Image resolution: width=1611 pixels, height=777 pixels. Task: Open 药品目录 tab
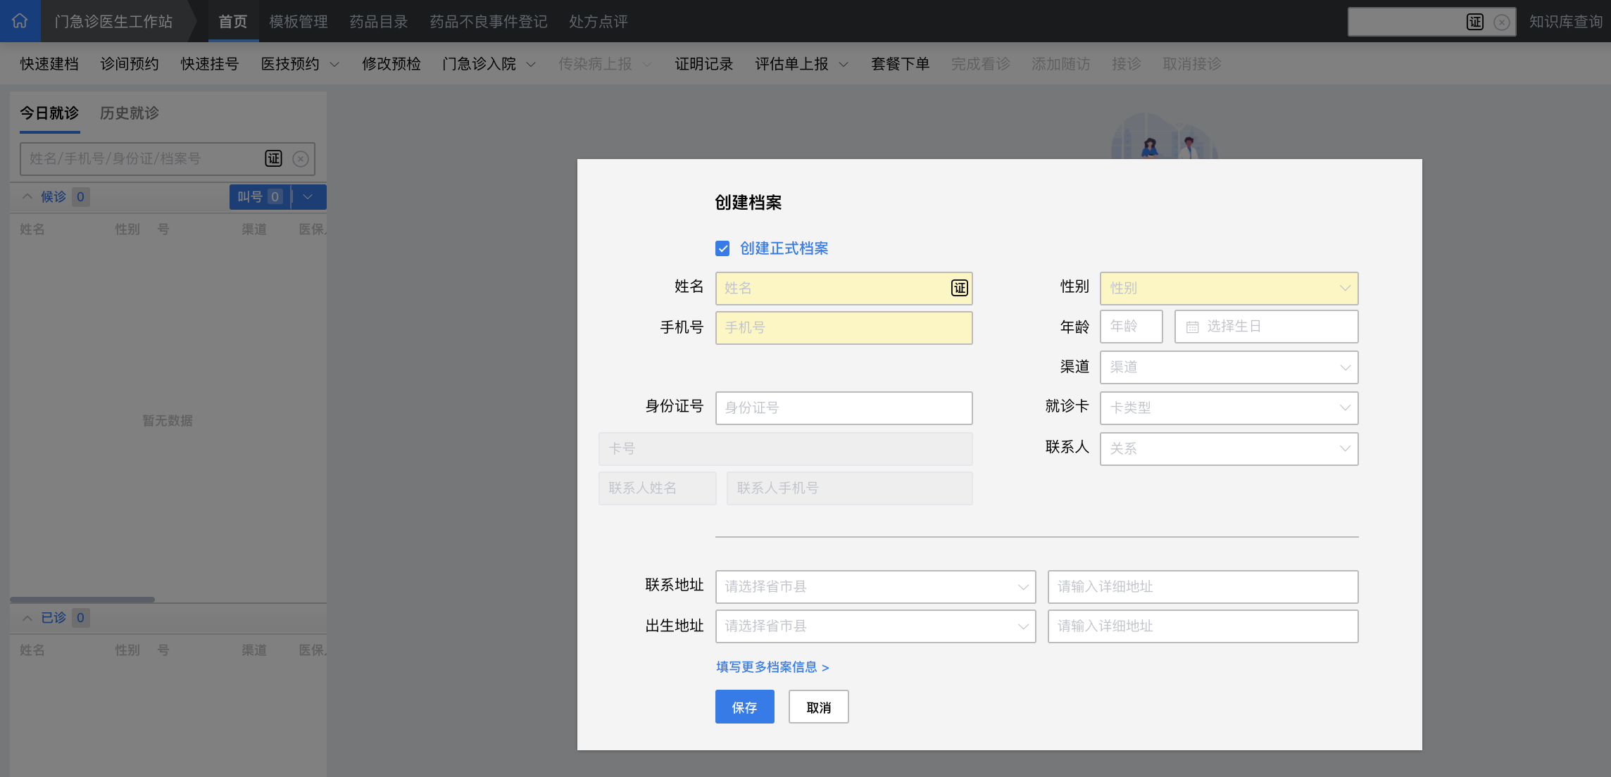379,22
